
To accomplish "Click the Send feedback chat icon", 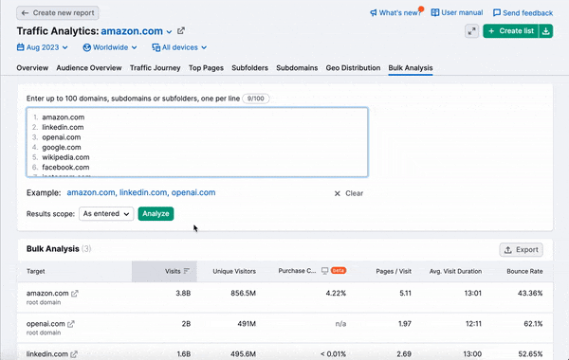I will click(497, 13).
